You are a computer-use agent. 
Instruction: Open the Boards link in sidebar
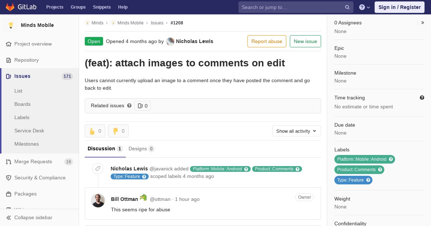[22, 104]
